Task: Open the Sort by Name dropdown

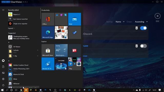Action: point(120,22)
